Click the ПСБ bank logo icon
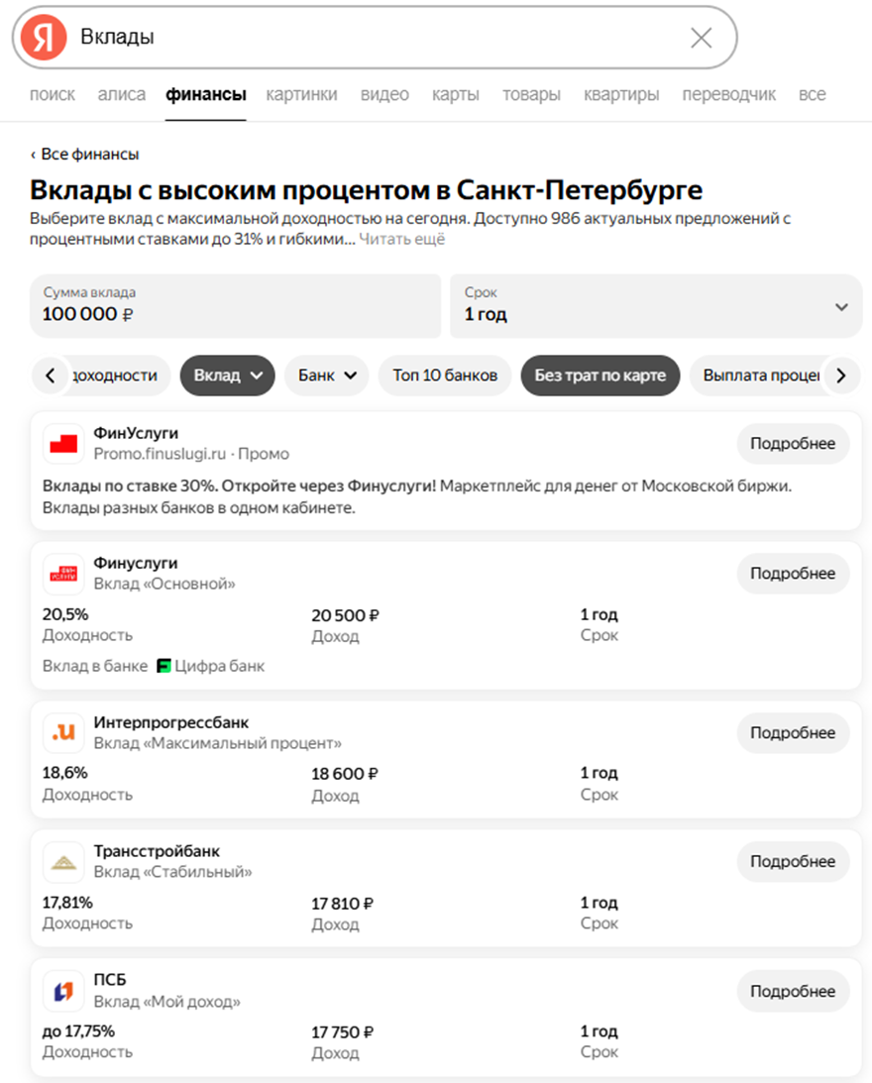Screen dimensions: 872x1083 point(63,990)
